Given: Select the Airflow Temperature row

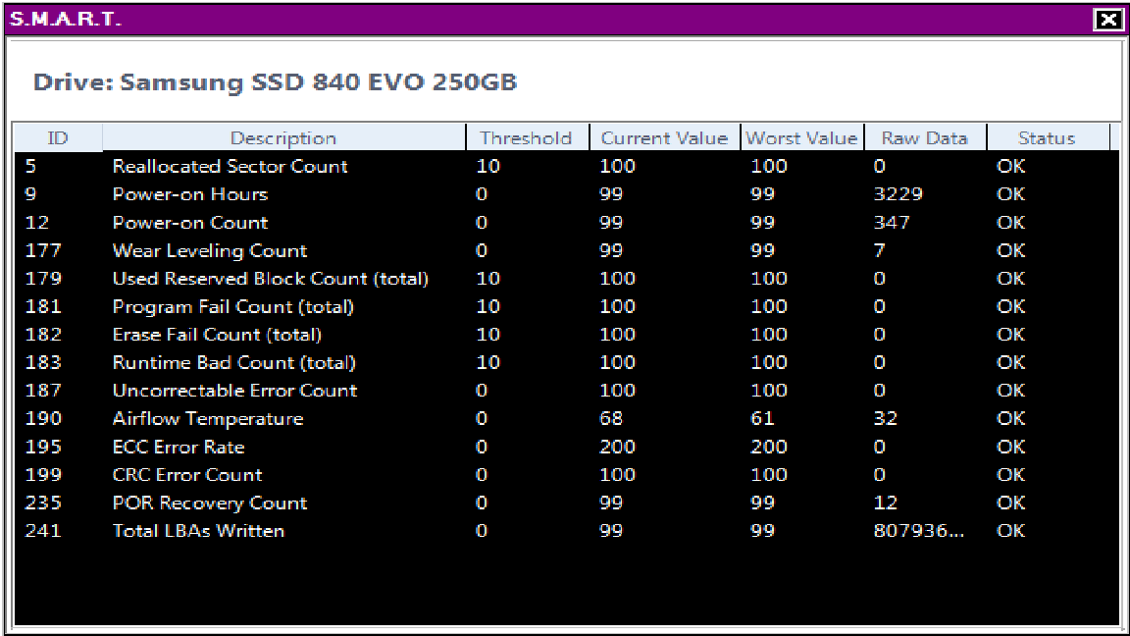Looking at the screenshot, I should coord(566,418).
